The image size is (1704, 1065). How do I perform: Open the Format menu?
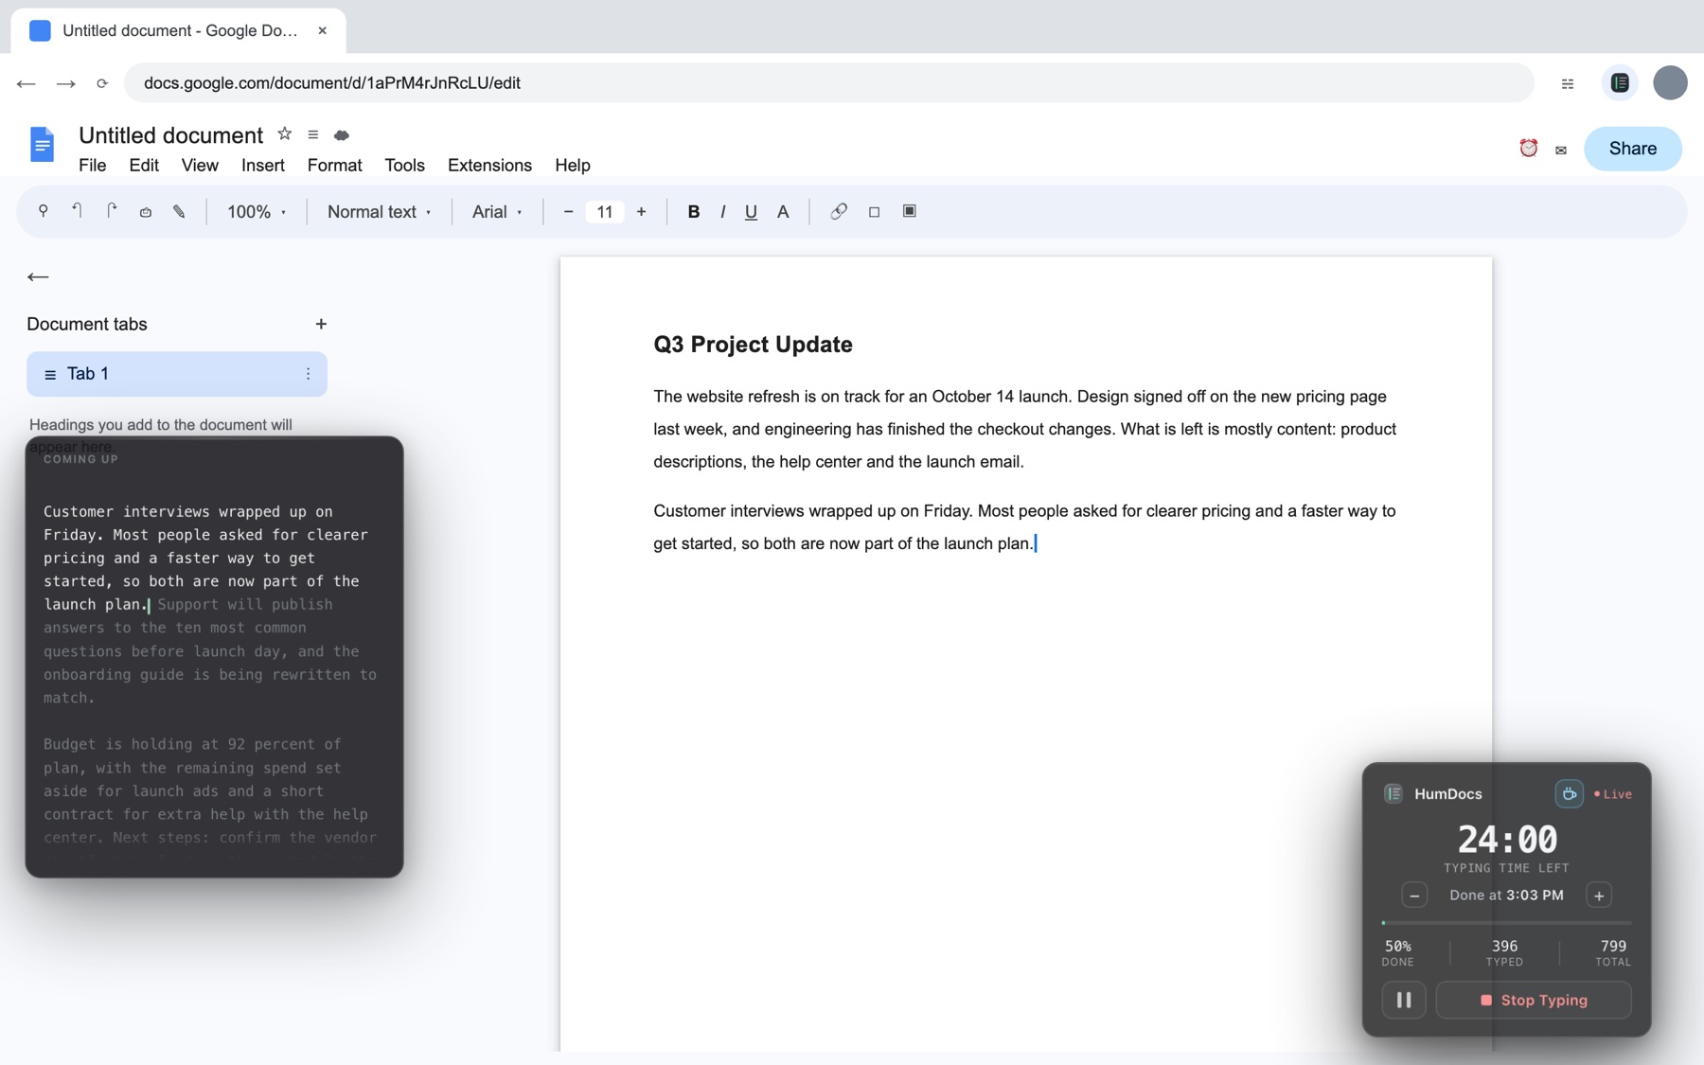click(334, 165)
